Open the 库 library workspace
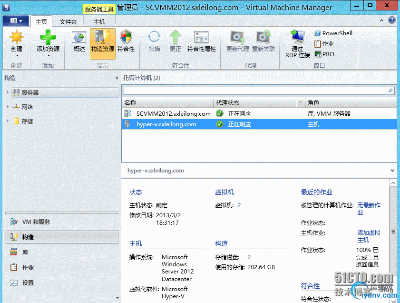 (62, 252)
